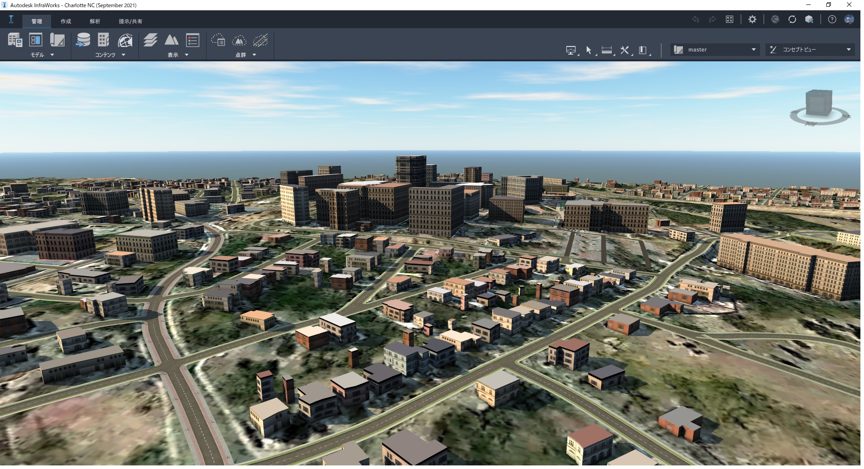Expand the モデル group dropdown arrow
The height and width of the screenshot is (469, 864).
[x=52, y=55]
